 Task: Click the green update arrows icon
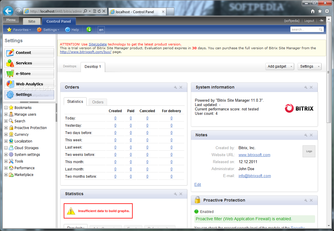89,29
